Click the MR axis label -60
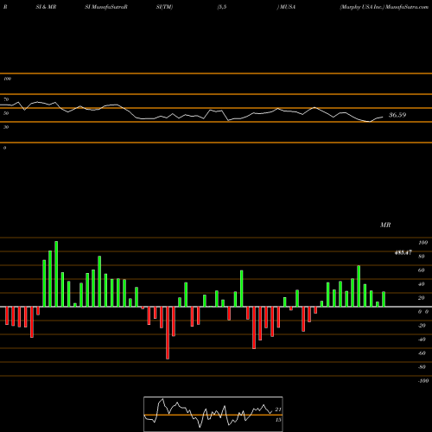Image resolution: width=432 pixels, height=432 pixels. pyautogui.click(x=422, y=353)
